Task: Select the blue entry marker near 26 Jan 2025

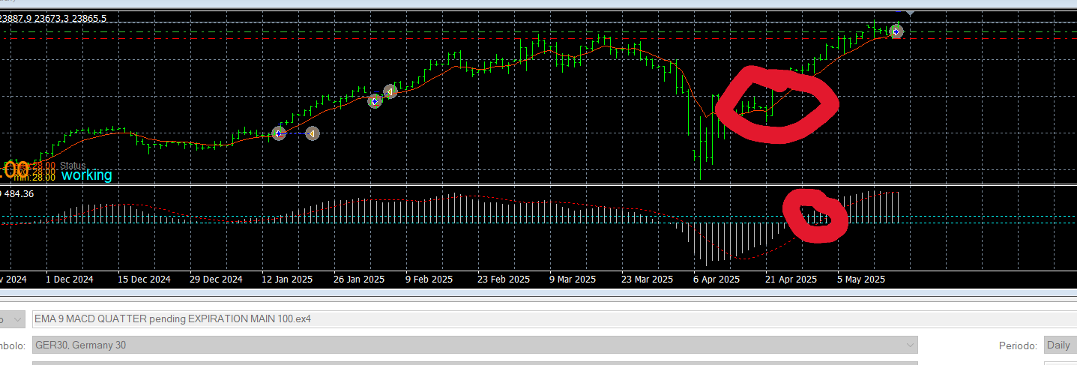Action: (x=375, y=100)
